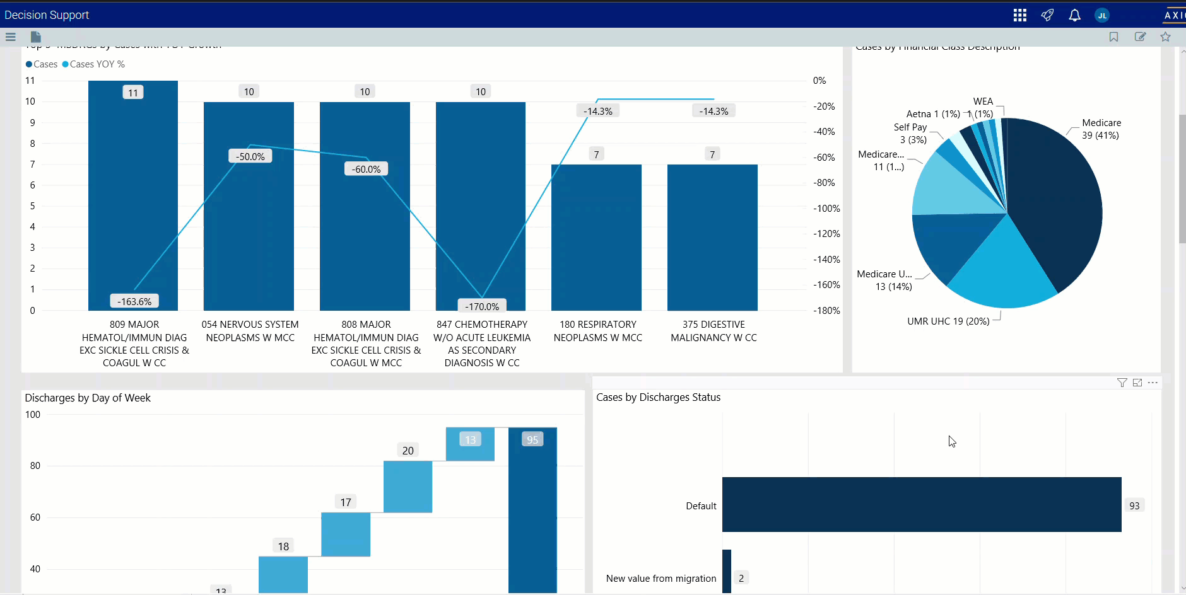
Task: Toggle the Cases legend item
Action: click(42, 64)
